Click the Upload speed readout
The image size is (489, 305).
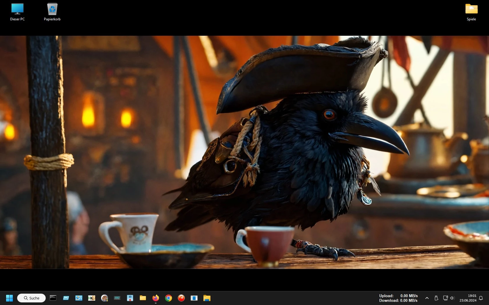(x=398, y=296)
